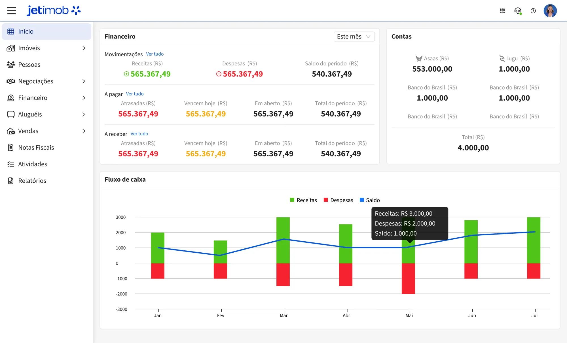Expand the Negociações submenu chevron
Screen dimensions: 567x343
point(84,81)
